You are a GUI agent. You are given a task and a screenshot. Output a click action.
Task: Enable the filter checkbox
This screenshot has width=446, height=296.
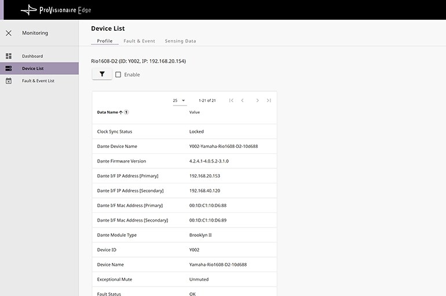[118, 75]
